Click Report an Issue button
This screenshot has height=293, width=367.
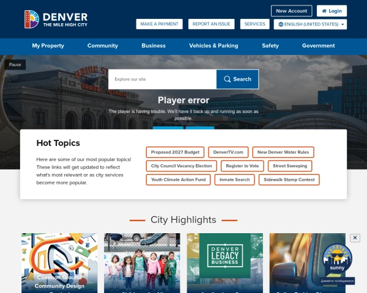(211, 24)
